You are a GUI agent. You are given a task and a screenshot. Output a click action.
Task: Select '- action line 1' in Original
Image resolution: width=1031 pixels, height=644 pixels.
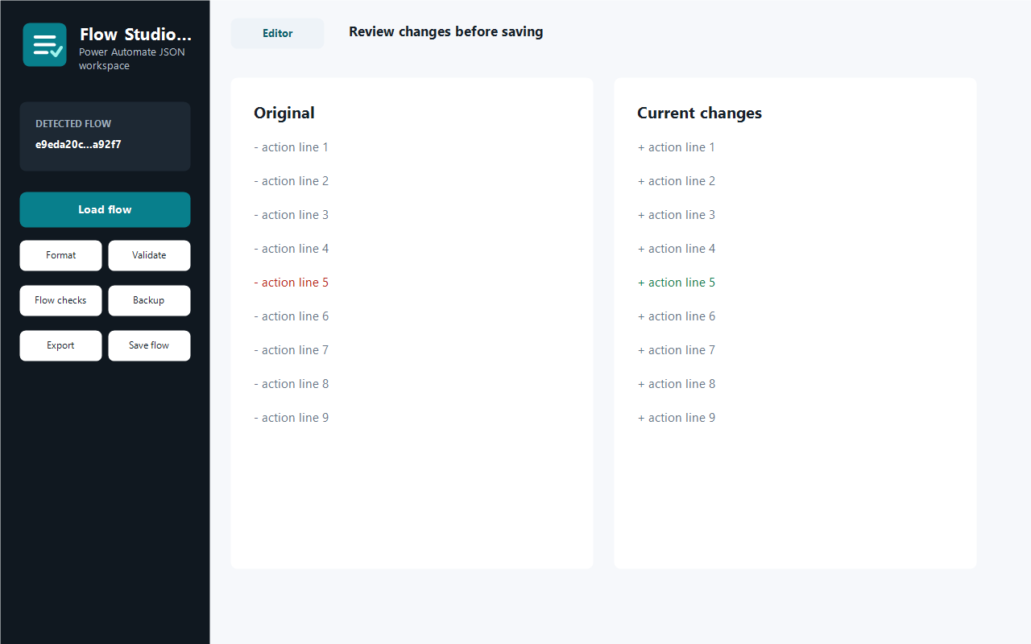[x=292, y=147]
